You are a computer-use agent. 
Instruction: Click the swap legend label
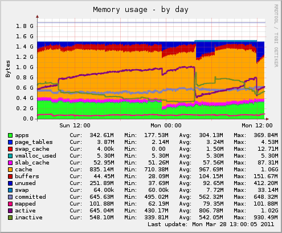coord(22,190)
